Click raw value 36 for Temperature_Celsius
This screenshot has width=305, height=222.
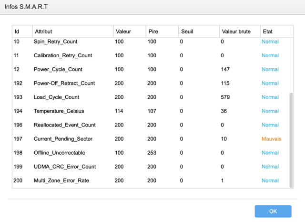coord(224,111)
